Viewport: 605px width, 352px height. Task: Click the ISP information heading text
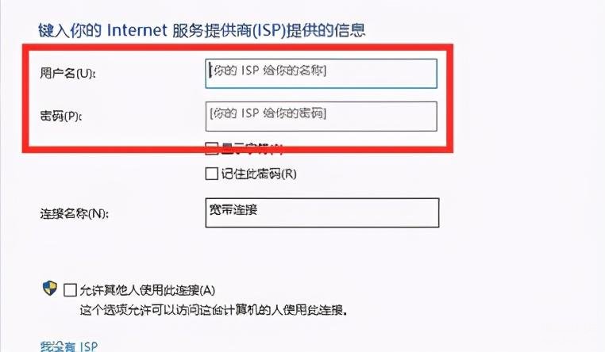tap(202, 30)
